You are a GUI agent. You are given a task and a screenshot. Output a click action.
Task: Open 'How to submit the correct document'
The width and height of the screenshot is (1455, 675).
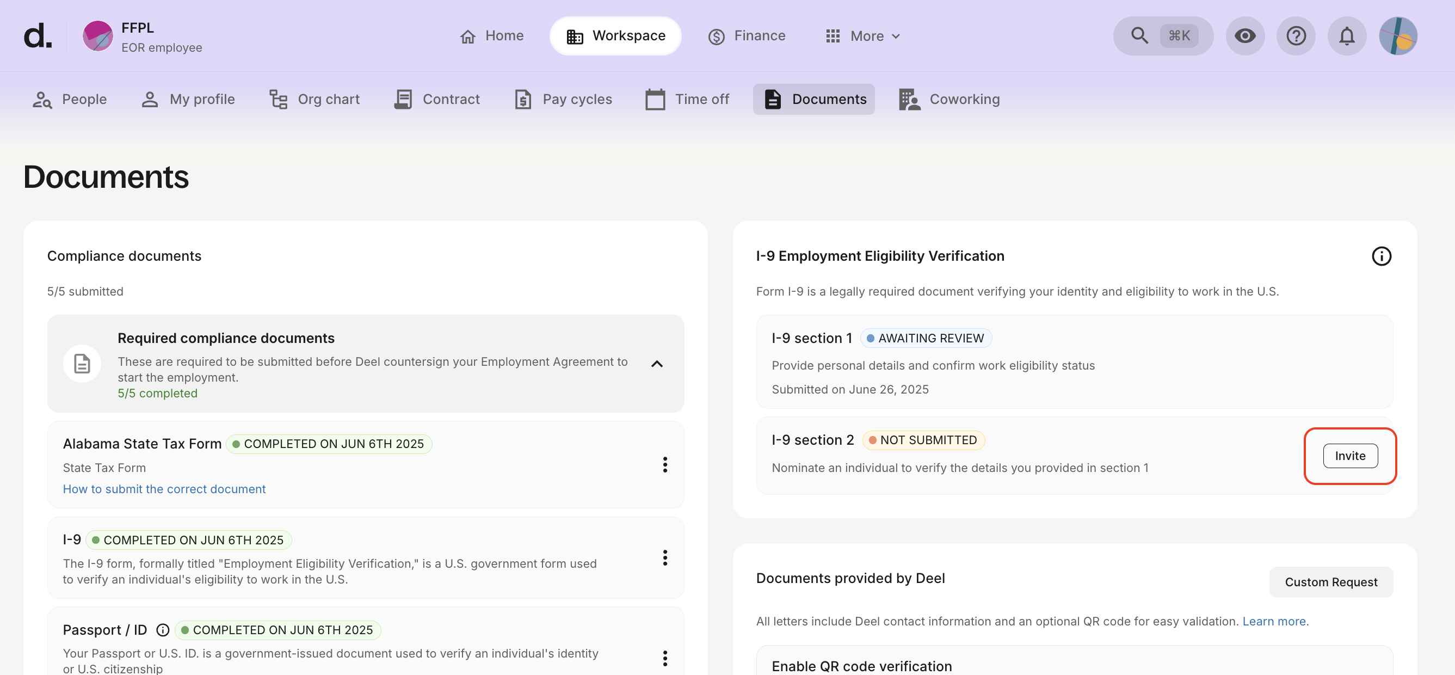click(164, 489)
